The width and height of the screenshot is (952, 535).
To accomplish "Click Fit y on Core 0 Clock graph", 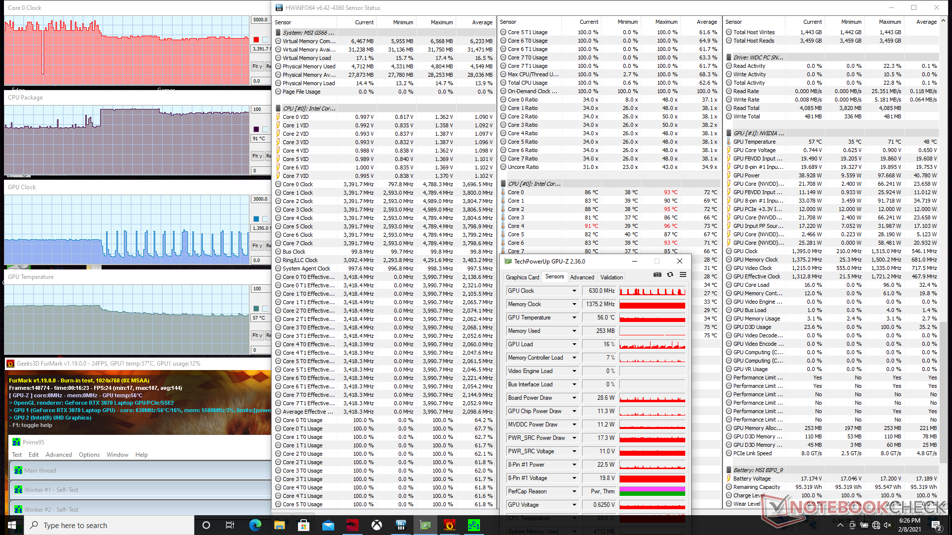I will point(257,66).
